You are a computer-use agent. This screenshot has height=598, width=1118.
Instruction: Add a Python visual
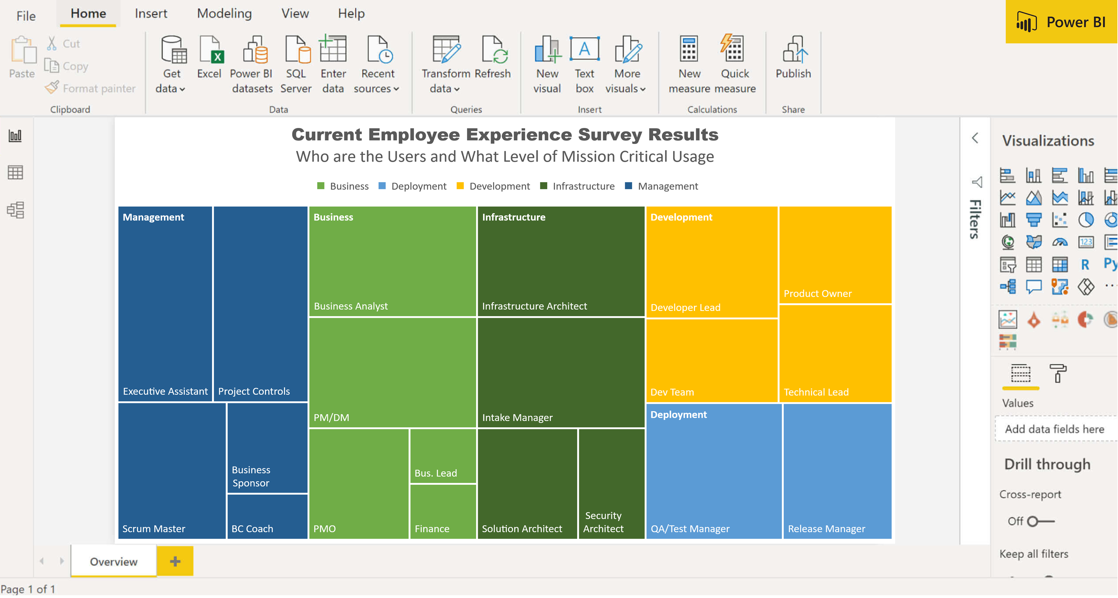(1111, 264)
